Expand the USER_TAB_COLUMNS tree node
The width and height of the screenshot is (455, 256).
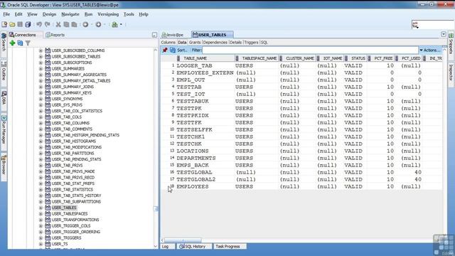click(x=41, y=123)
